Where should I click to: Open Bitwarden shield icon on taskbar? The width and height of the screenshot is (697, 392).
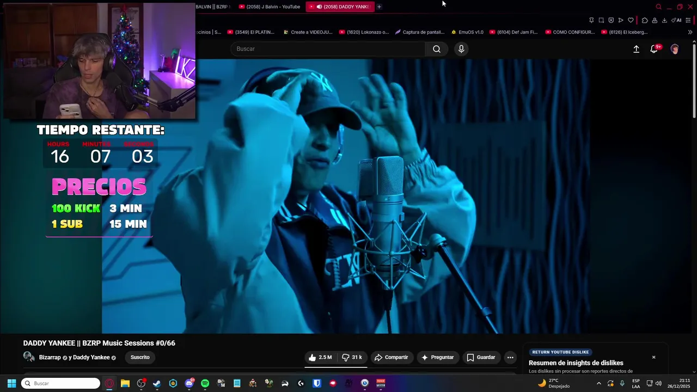tap(317, 383)
